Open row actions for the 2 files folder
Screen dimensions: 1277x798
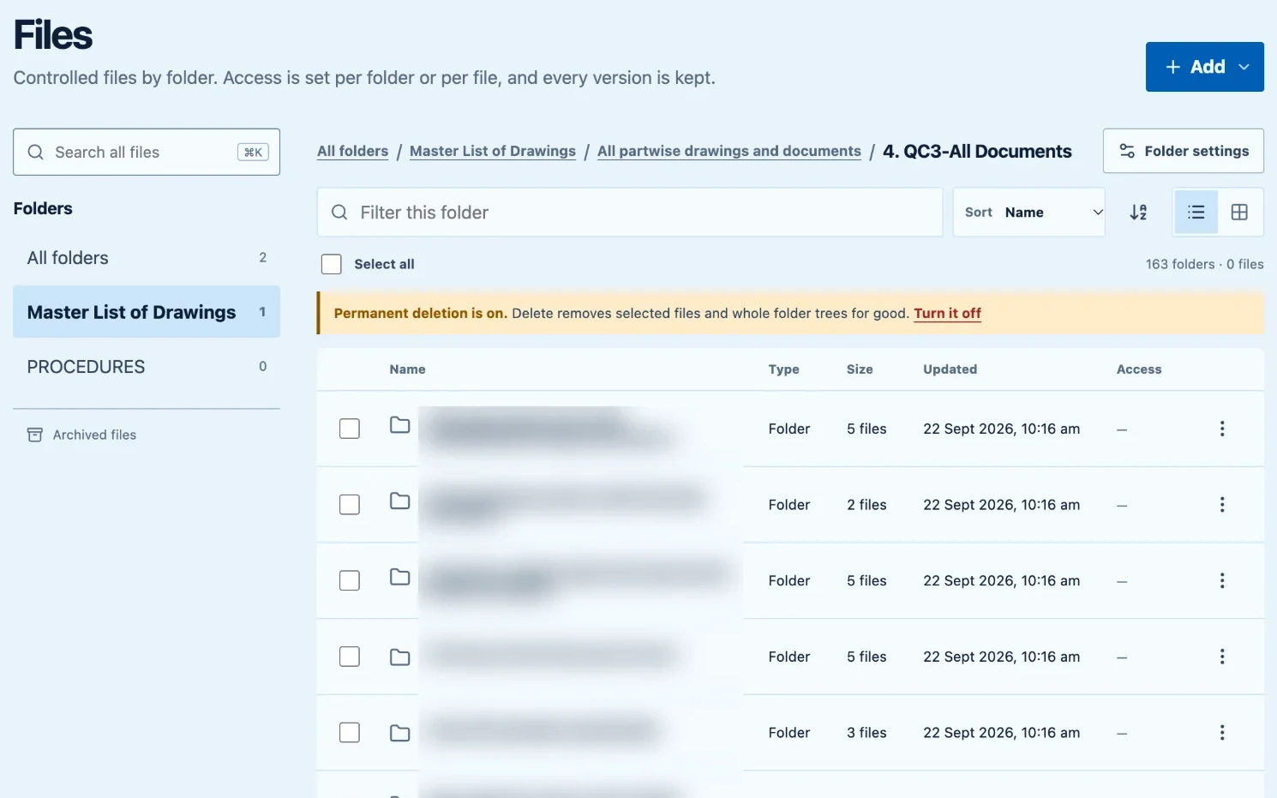click(x=1222, y=505)
